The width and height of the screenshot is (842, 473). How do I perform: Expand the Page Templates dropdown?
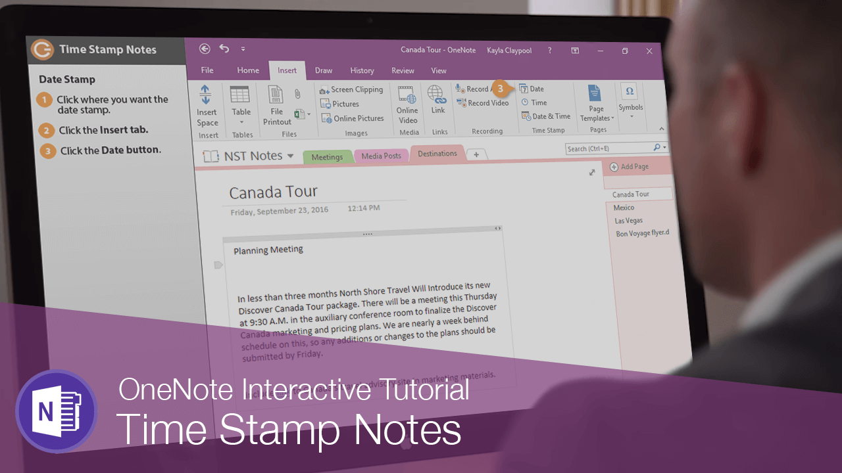[596, 118]
